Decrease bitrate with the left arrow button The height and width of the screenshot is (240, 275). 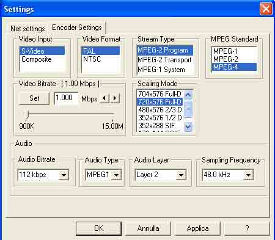click(104, 98)
